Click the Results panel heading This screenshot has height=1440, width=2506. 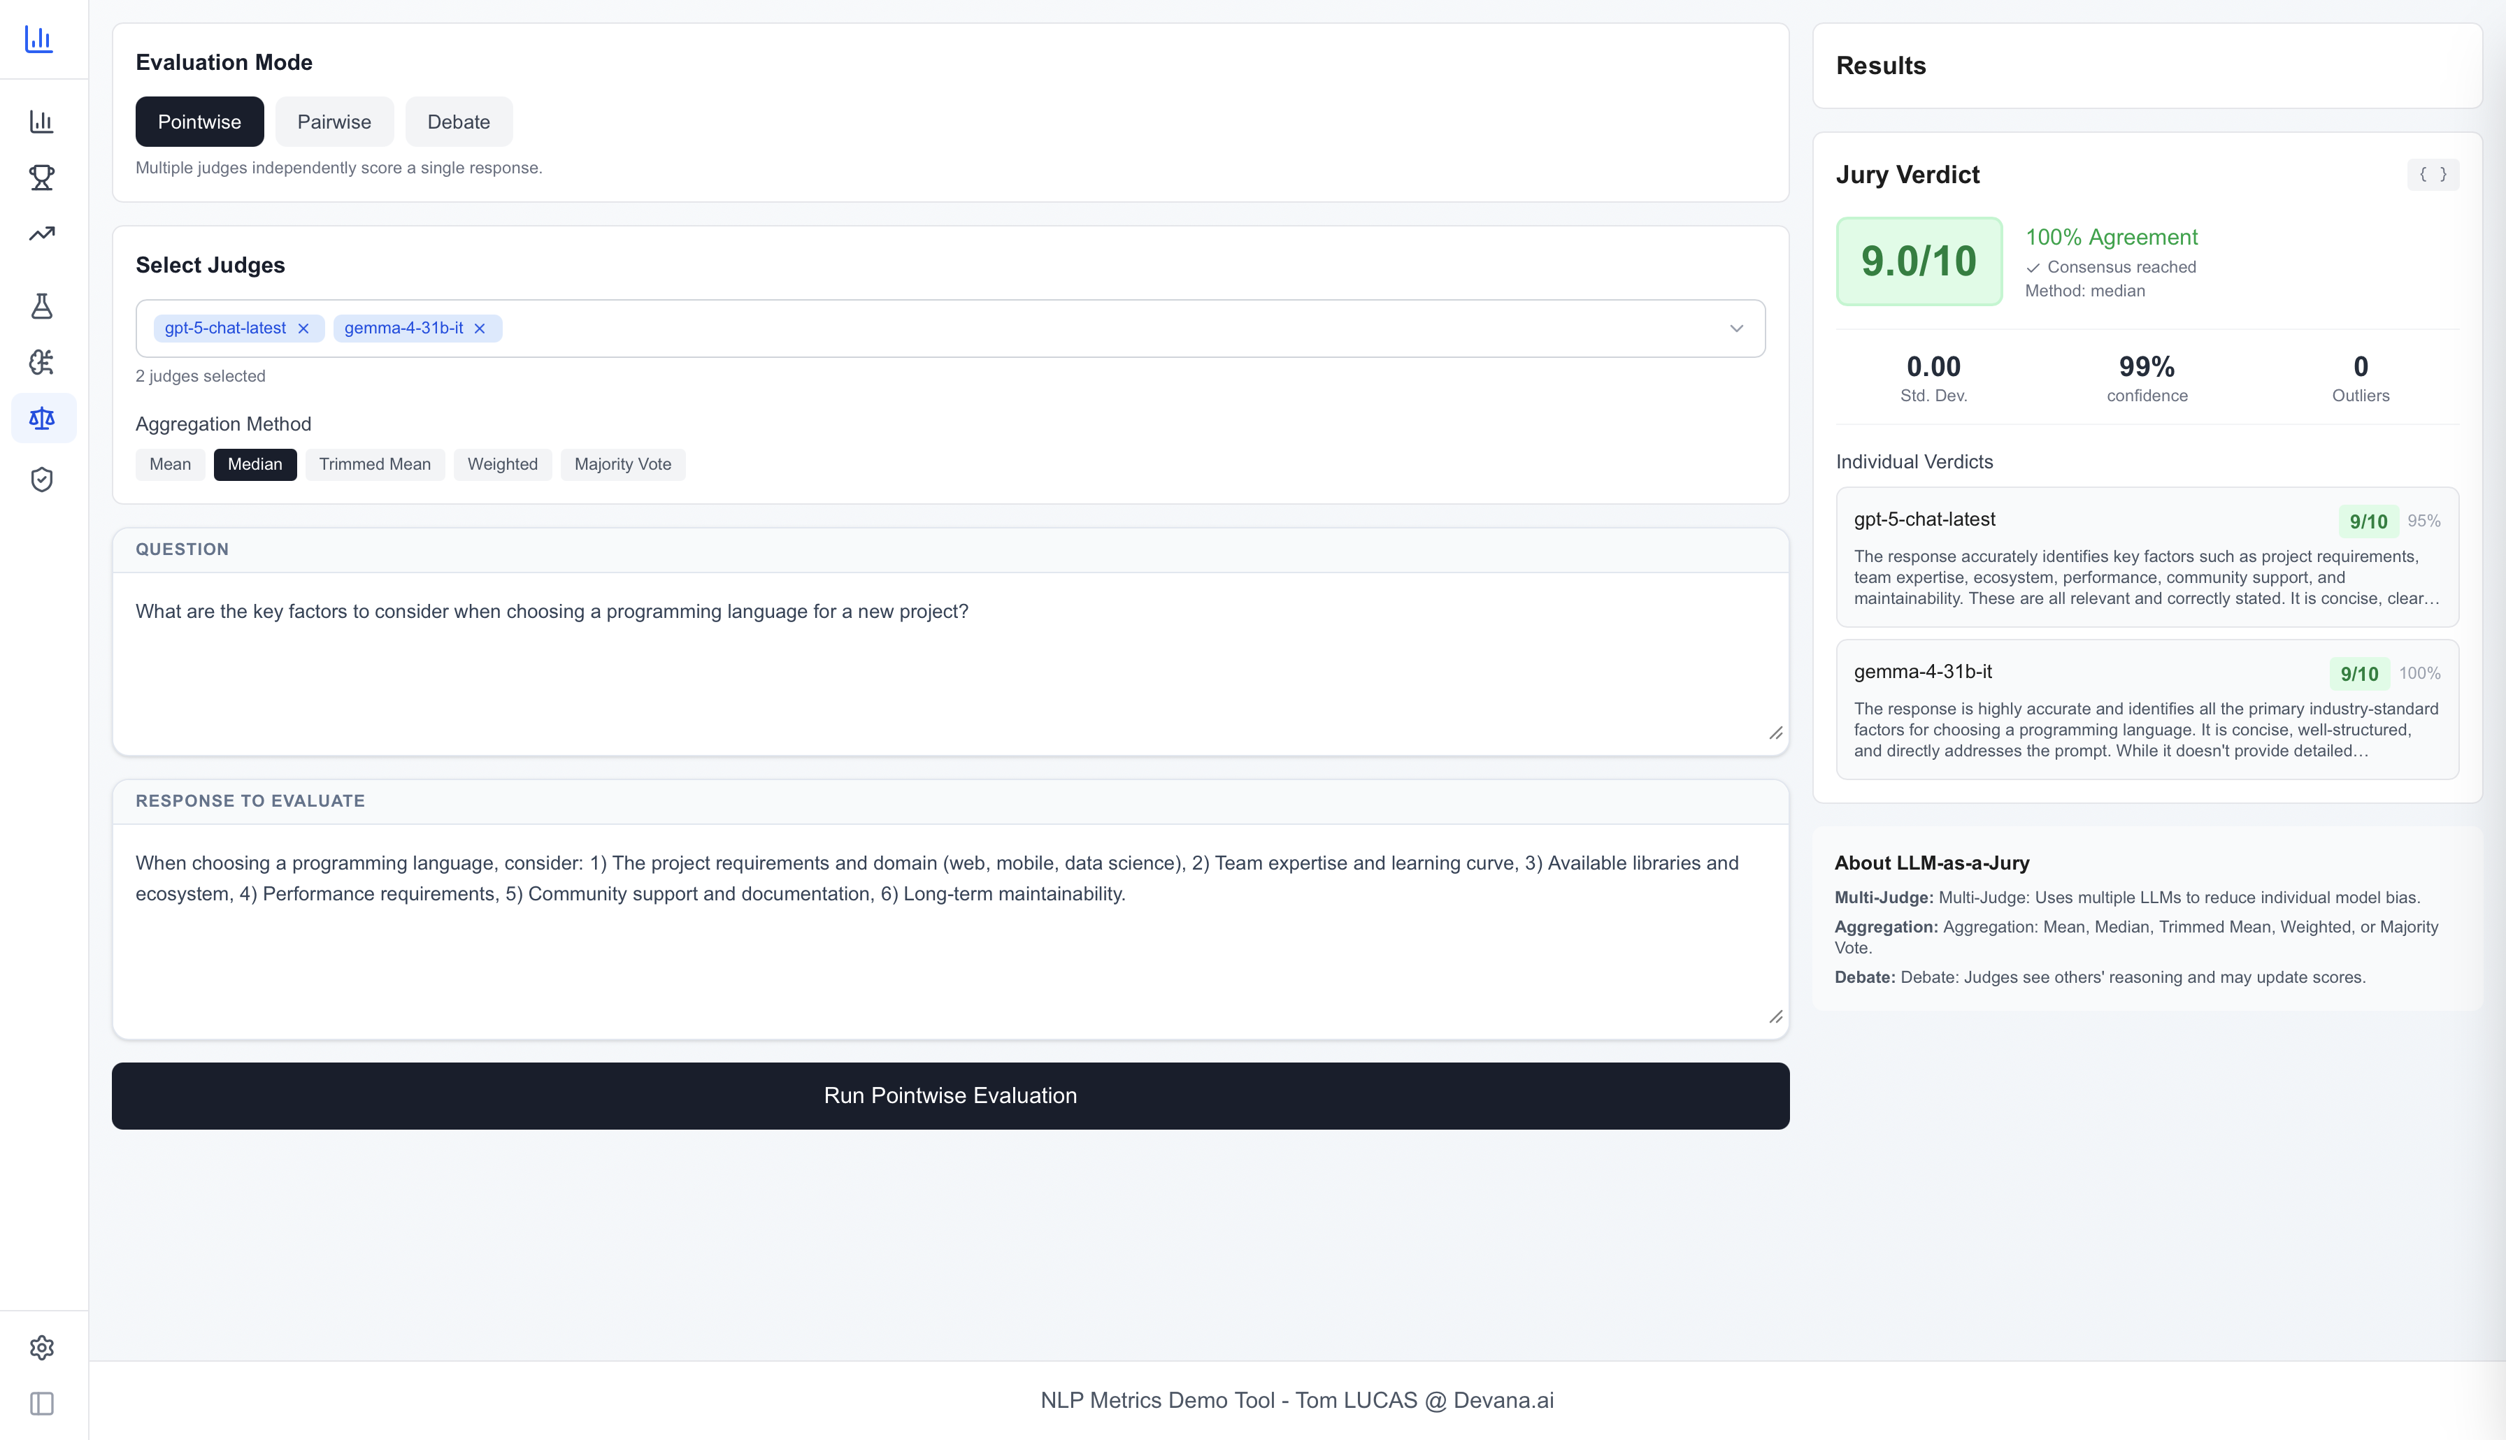1881,65
